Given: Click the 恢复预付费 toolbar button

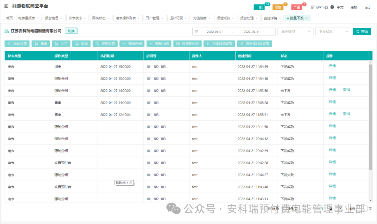Looking at the screenshot, I should pos(187,44).
